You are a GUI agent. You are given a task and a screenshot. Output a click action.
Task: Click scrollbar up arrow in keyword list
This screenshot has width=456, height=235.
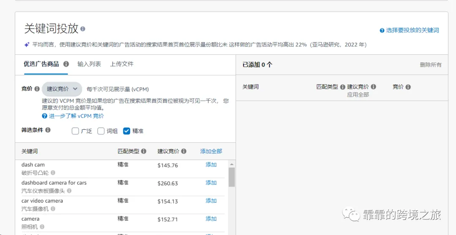pos(231,164)
